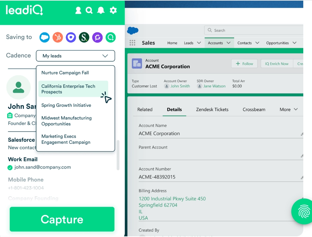Click the ACME Corporation account building icon

(x=137, y=63)
